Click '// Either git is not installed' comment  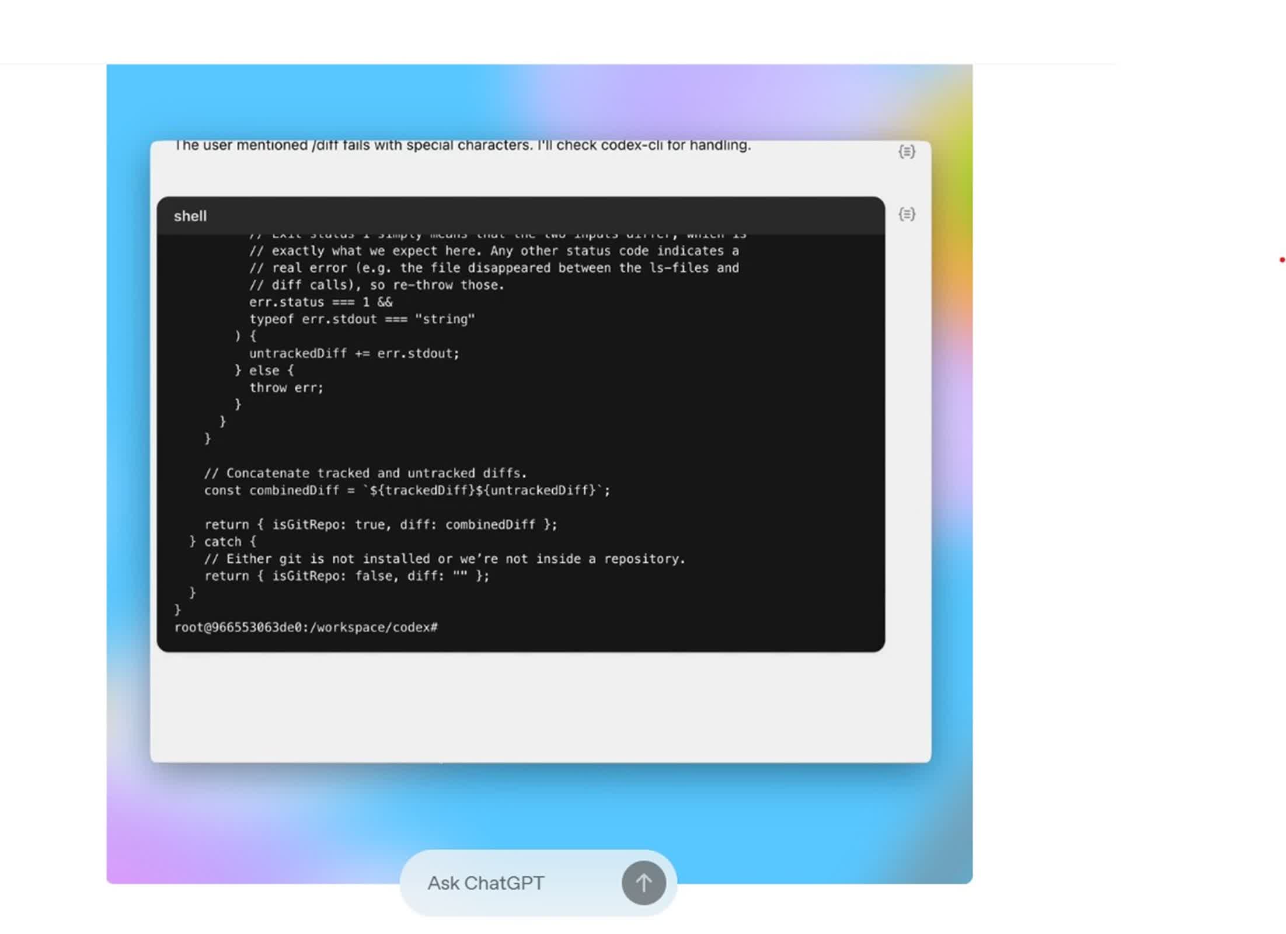click(x=445, y=559)
